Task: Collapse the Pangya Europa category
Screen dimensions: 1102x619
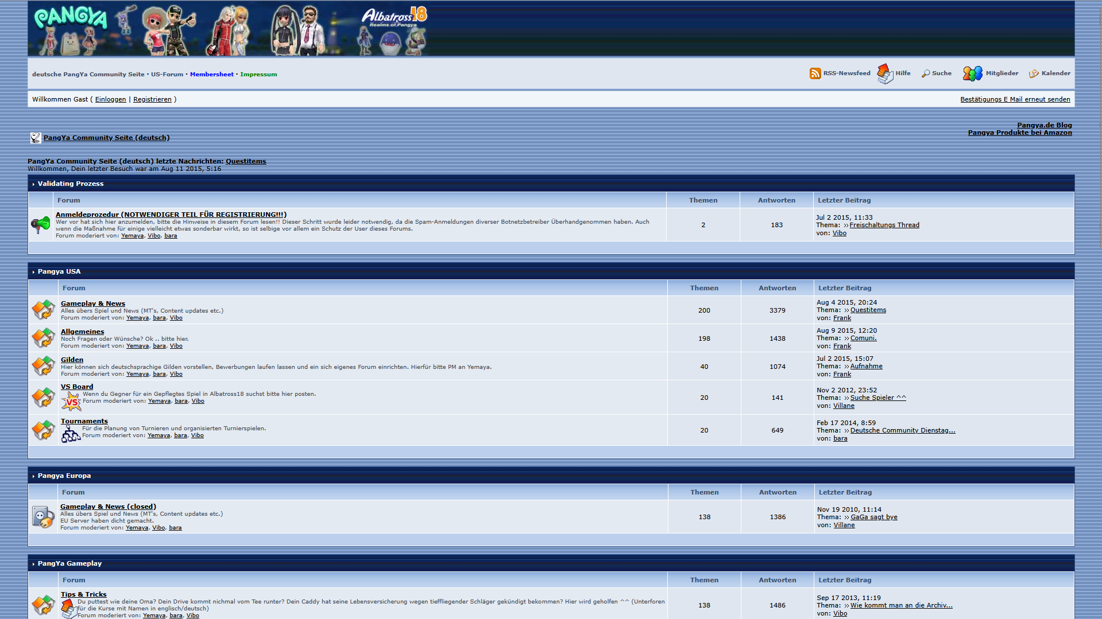Action: point(34,476)
